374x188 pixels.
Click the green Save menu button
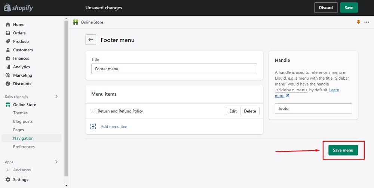(343, 150)
